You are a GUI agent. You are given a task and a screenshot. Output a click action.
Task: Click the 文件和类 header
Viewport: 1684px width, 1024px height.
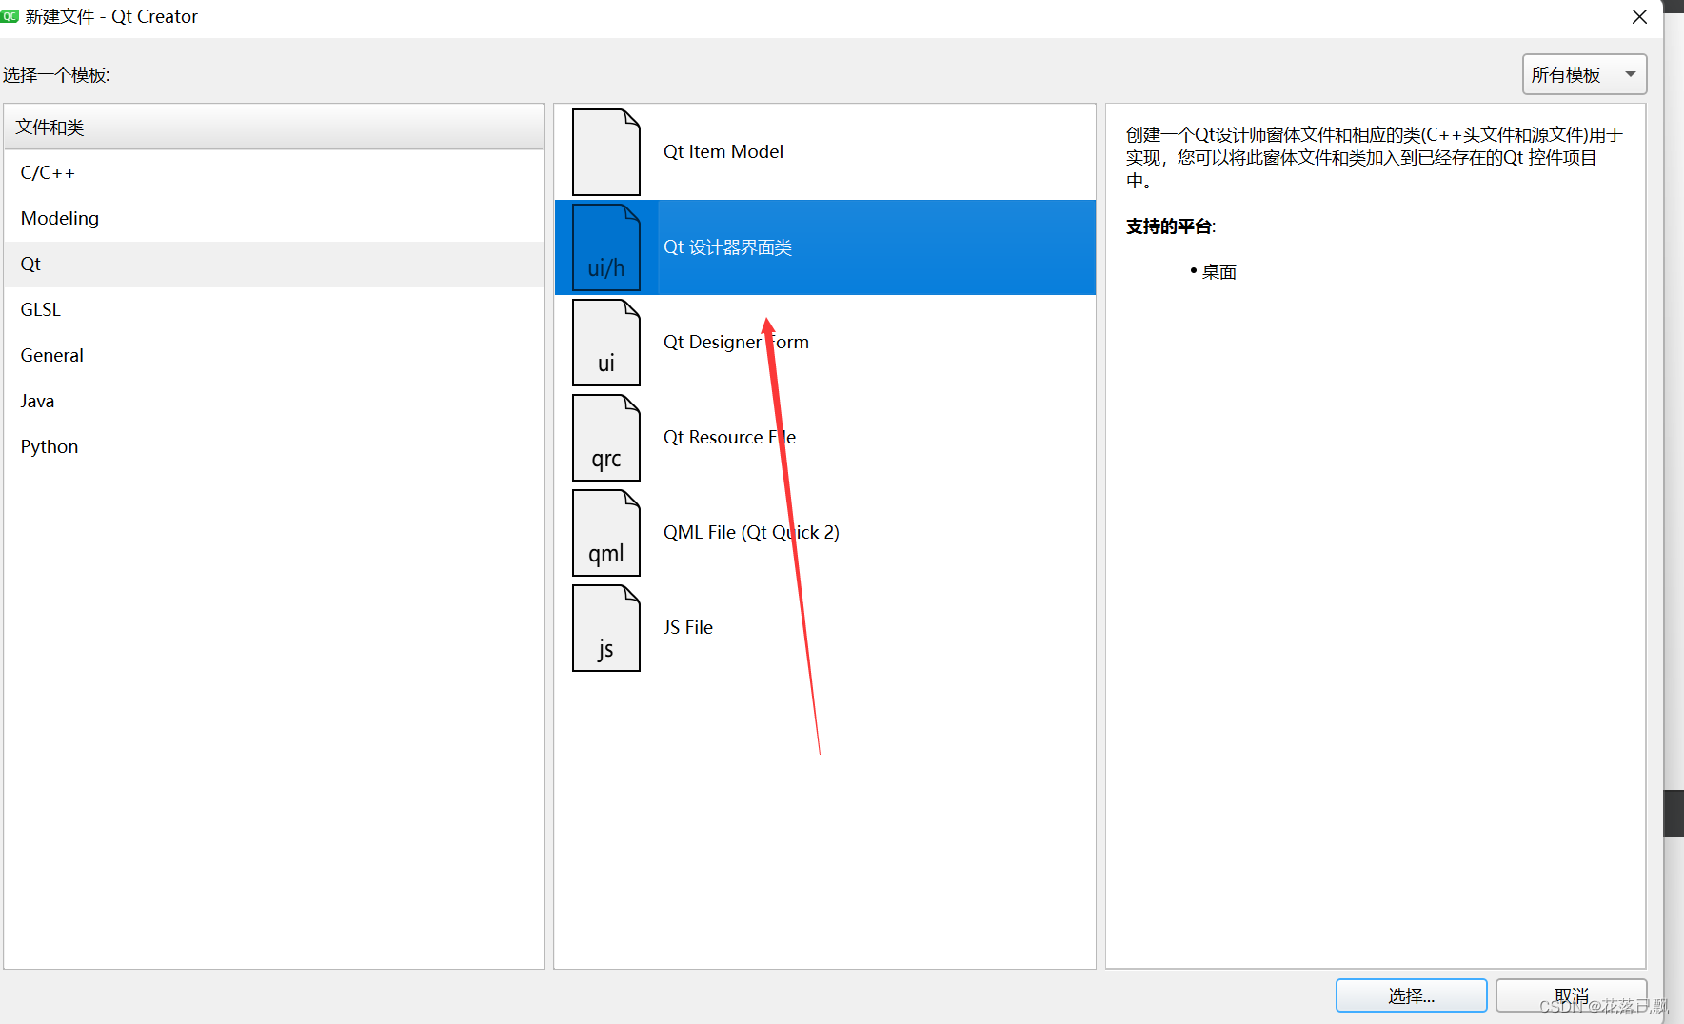(274, 127)
